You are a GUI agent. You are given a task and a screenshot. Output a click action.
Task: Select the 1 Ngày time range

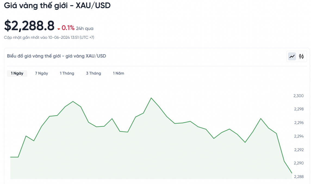tap(17, 73)
